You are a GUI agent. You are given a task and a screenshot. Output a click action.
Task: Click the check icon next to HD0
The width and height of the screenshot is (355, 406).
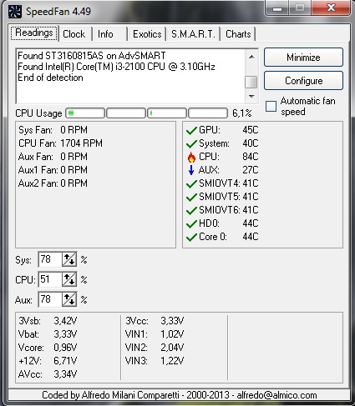pyautogui.click(x=191, y=223)
